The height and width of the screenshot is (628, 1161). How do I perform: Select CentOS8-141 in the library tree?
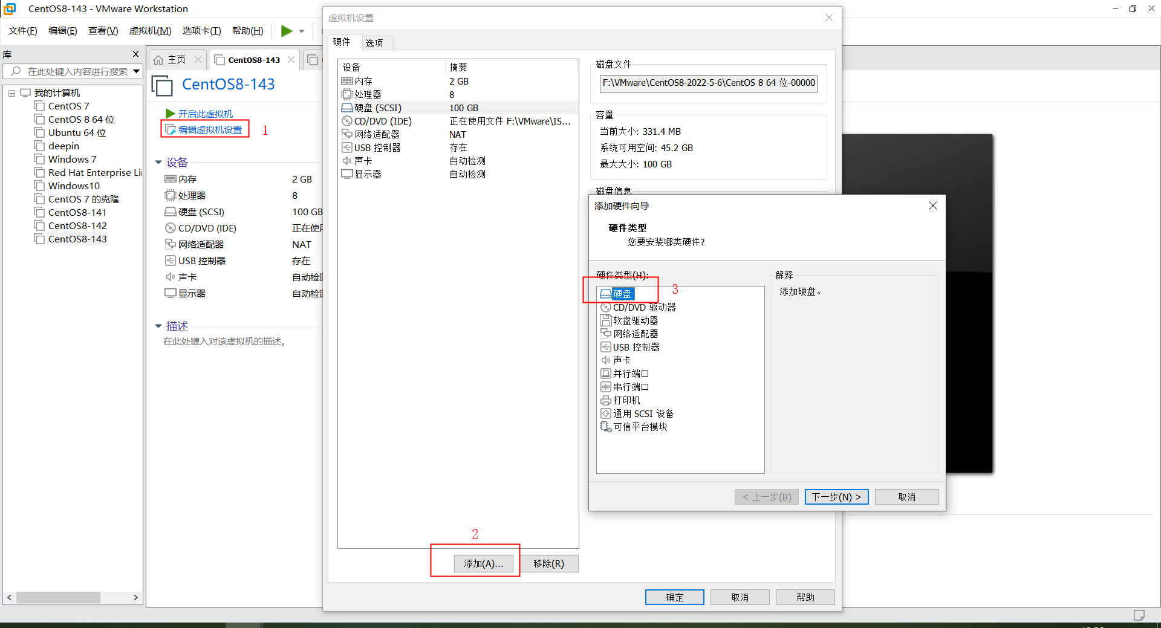[x=77, y=213]
